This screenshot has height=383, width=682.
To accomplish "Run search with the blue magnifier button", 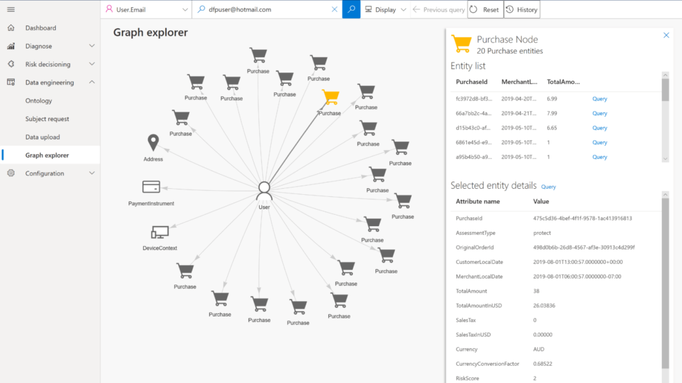I will click(351, 9).
